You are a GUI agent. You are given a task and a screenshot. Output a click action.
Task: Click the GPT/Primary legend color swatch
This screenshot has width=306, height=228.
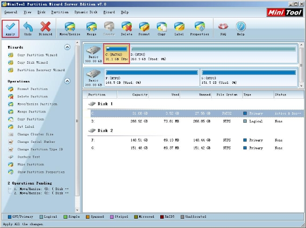(x=9, y=217)
